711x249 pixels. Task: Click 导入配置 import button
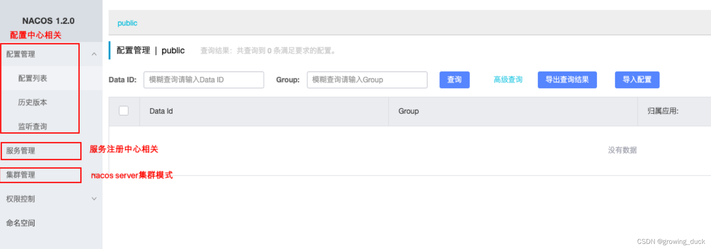point(637,80)
